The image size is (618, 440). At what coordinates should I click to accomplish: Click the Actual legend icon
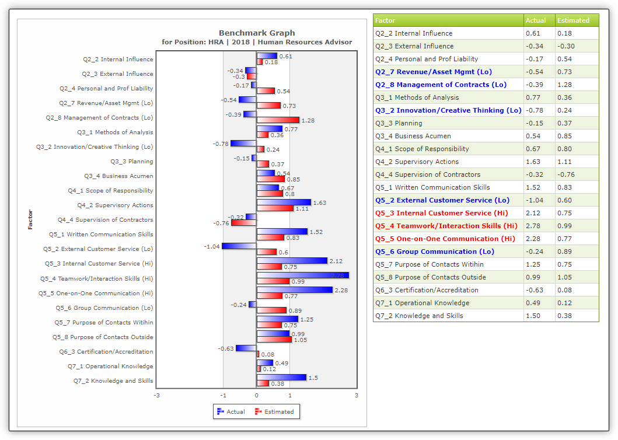[x=221, y=411]
